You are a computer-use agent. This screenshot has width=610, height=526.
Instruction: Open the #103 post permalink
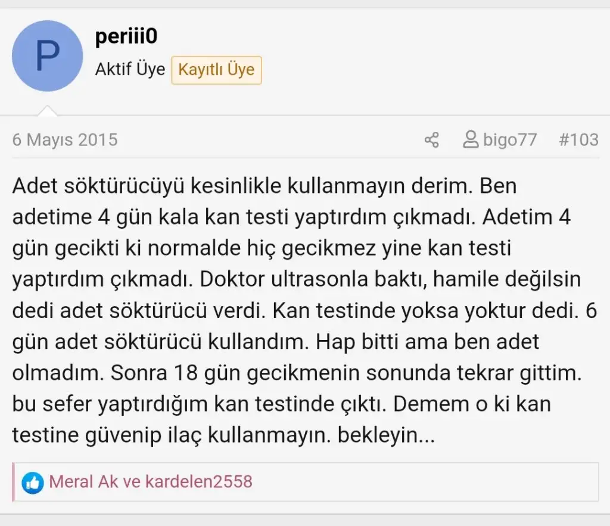pos(578,139)
